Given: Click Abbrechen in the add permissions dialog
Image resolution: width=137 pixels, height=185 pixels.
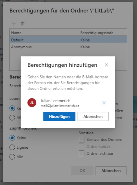Looking at the screenshot, I should pyautogui.click(x=93, y=116).
